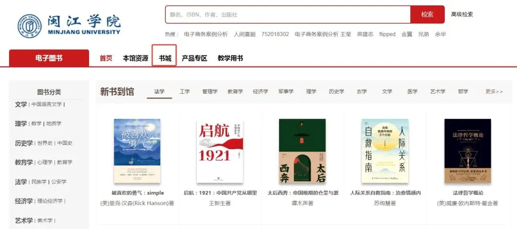Select the 哲学 new books tab

(463, 92)
